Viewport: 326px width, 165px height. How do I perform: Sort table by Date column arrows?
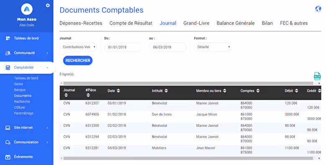tap(118, 91)
